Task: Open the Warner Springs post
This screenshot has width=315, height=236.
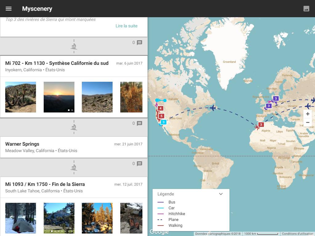Action: (22, 144)
